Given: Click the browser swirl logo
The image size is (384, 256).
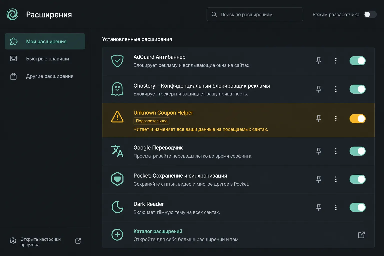Looking at the screenshot, I should pos(12,14).
